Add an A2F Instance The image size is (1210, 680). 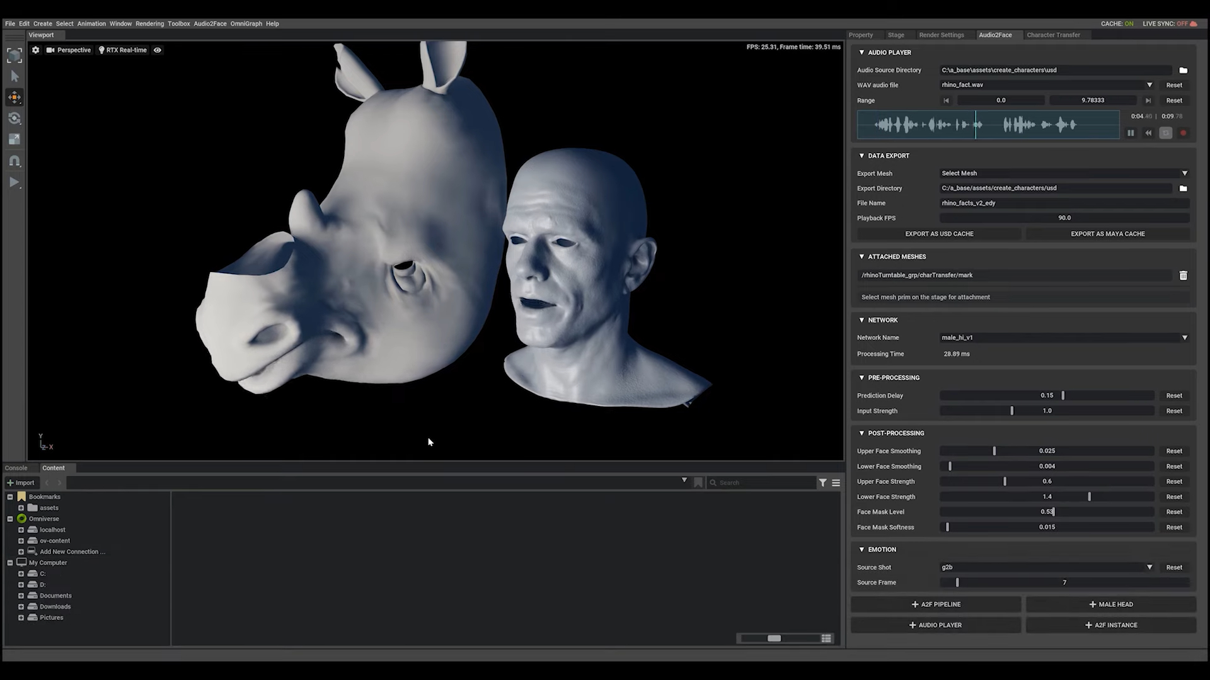click(x=1110, y=625)
